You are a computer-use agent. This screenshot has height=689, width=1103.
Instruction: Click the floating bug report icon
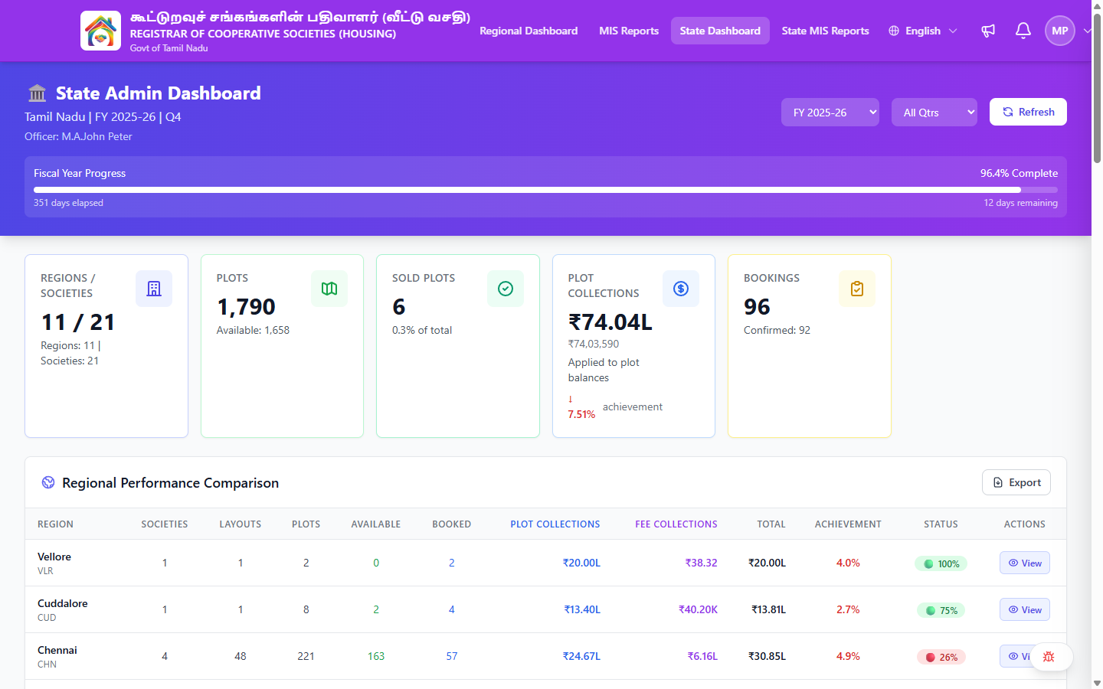click(1049, 657)
